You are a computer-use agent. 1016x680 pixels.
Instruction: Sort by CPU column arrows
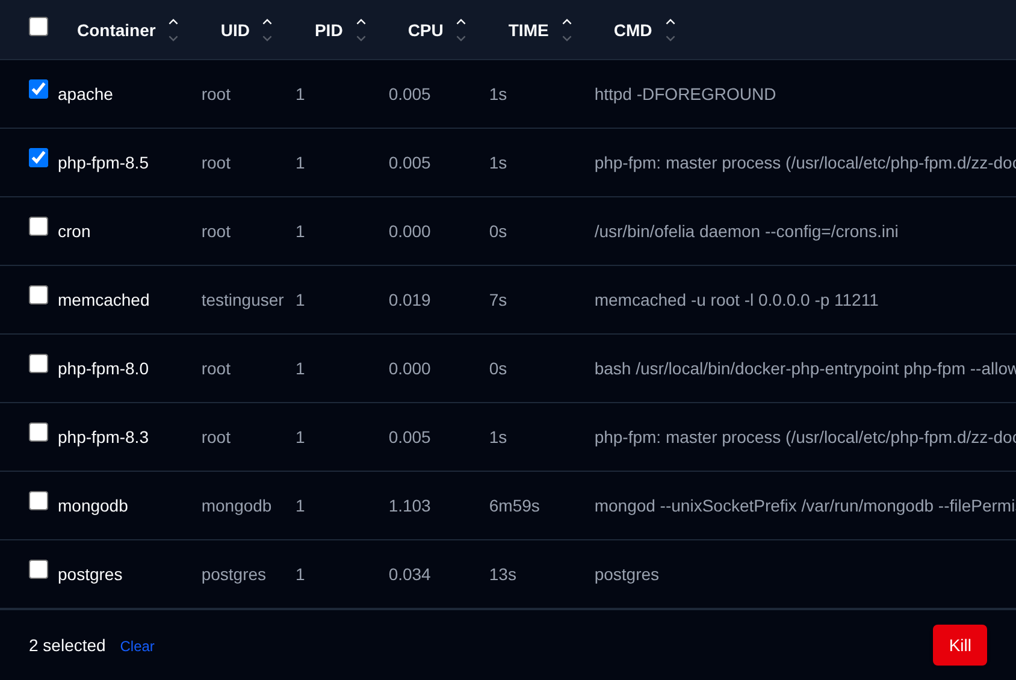point(461,30)
